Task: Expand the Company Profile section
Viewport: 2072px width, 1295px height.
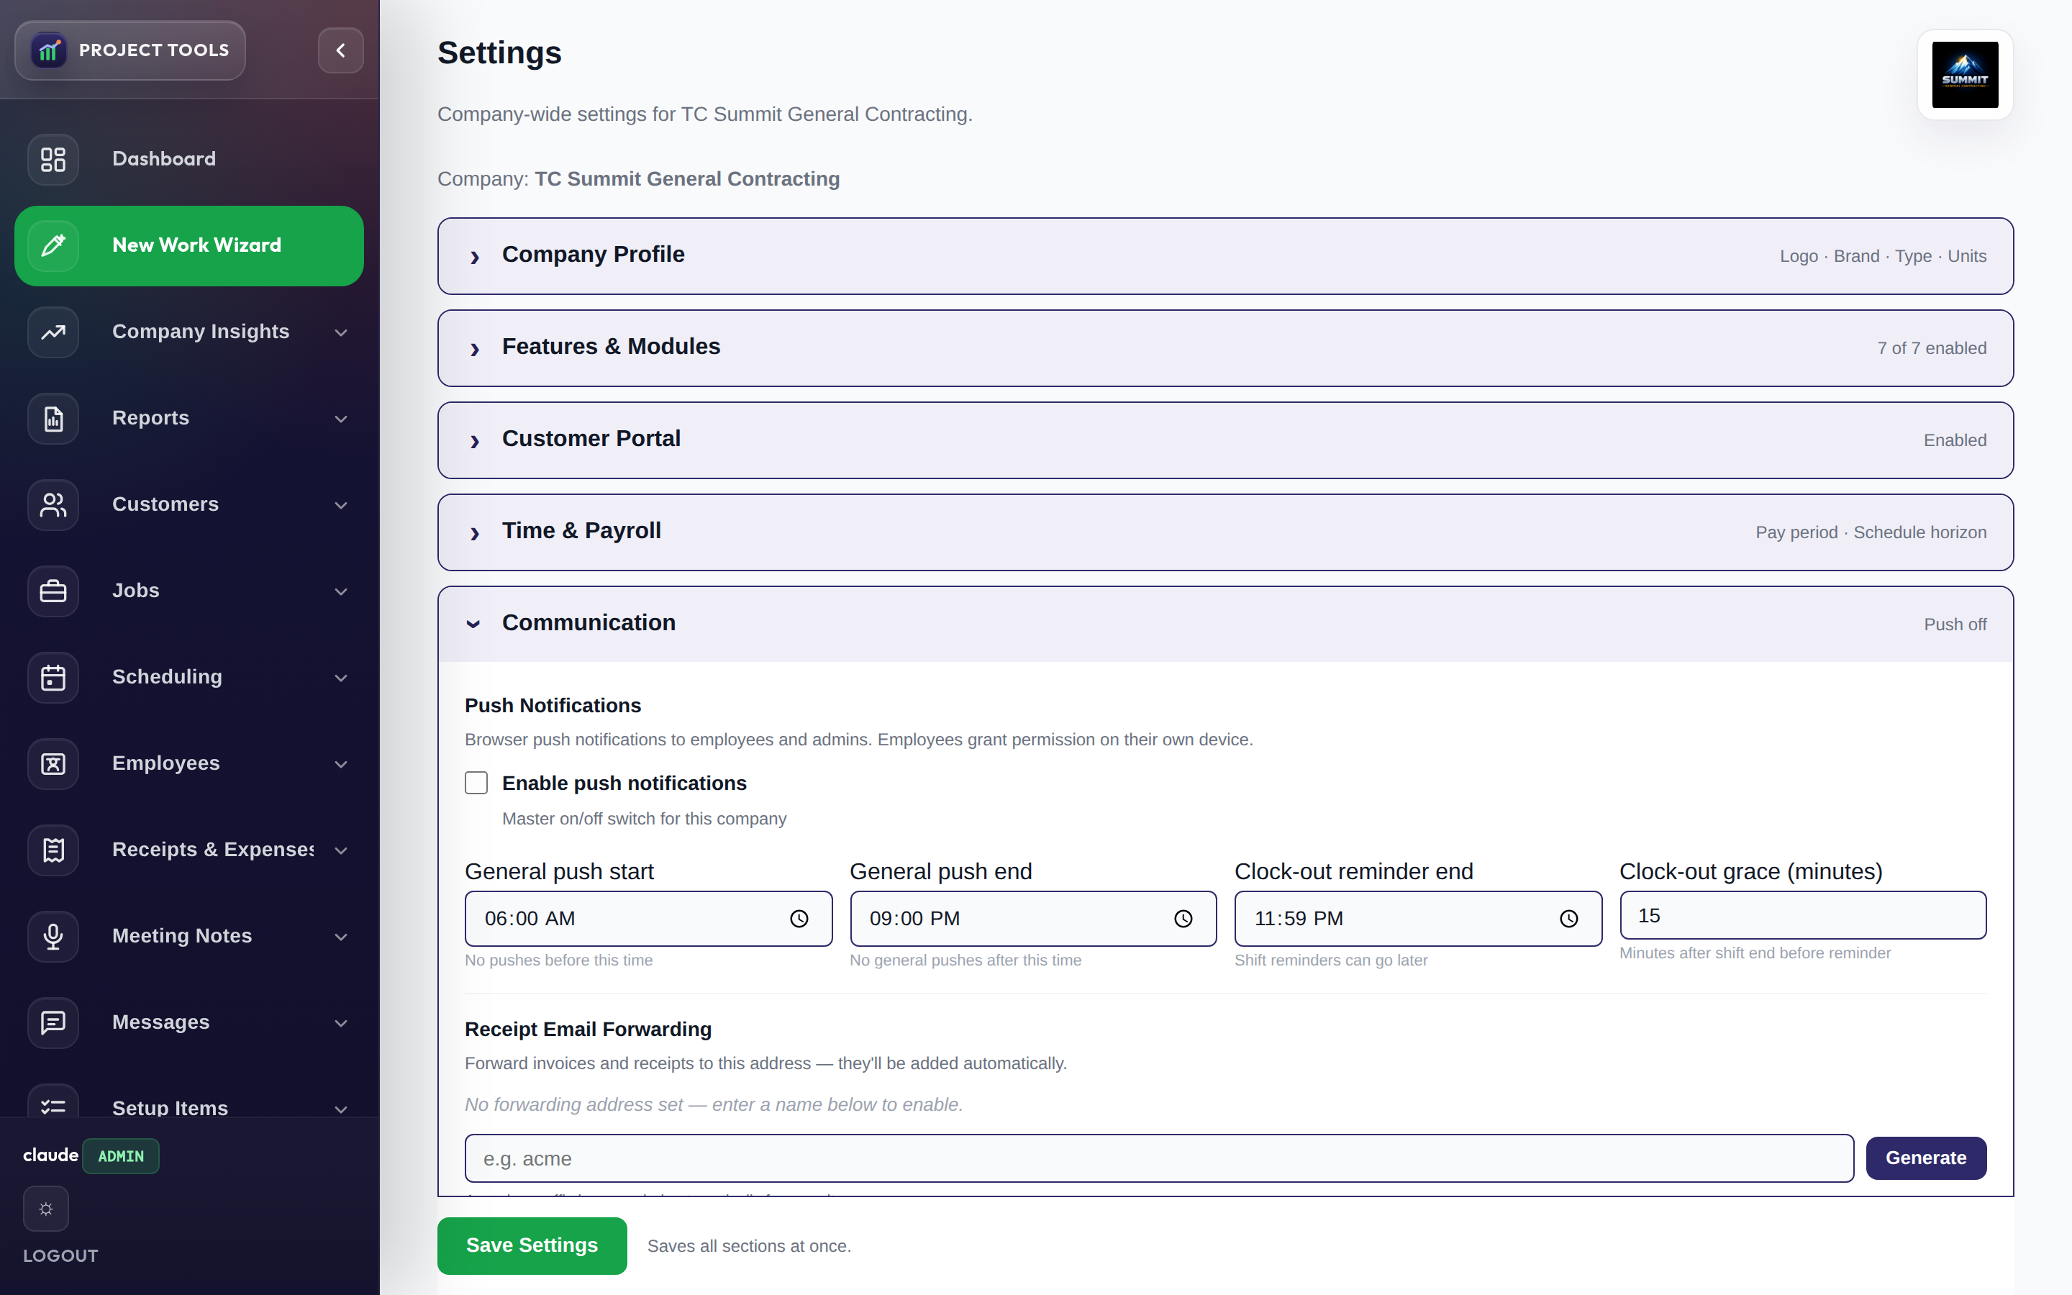Action: (x=1225, y=256)
